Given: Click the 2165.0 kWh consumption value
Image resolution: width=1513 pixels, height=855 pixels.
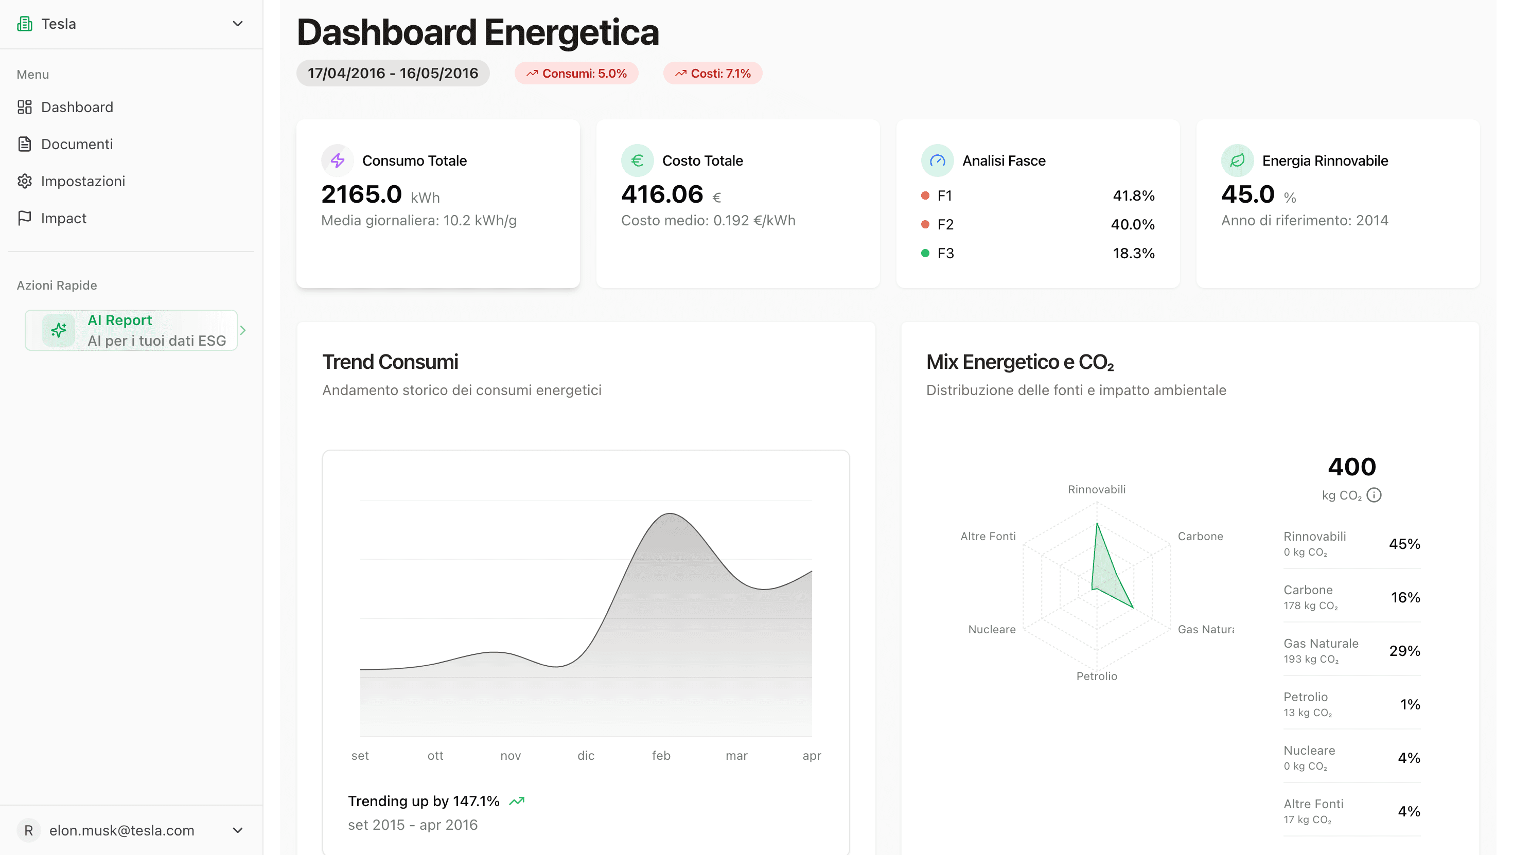Looking at the screenshot, I should [x=380, y=194].
